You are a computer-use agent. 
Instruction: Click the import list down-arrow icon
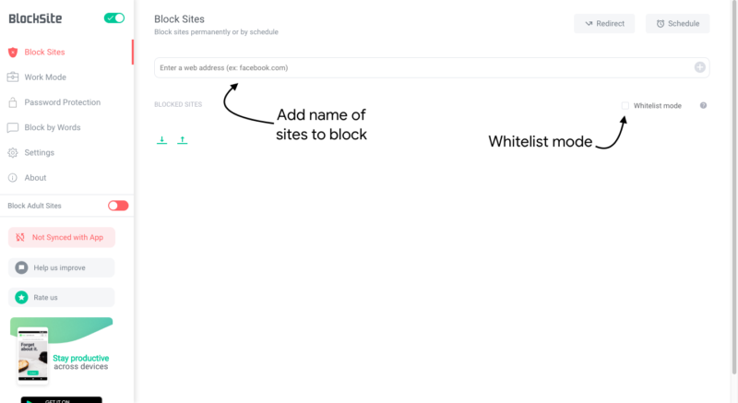[x=161, y=139]
